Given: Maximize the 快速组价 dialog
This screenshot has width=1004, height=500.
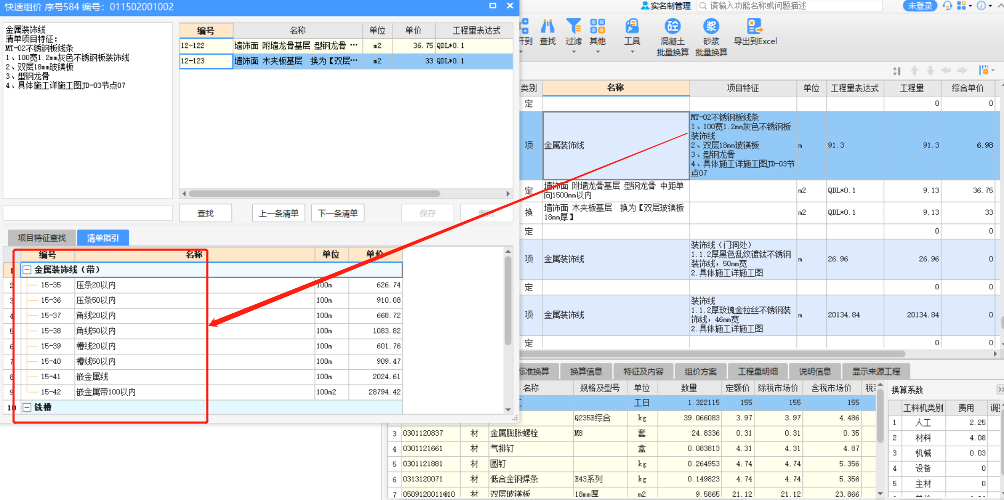Looking at the screenshot, I should pos(493,6).
